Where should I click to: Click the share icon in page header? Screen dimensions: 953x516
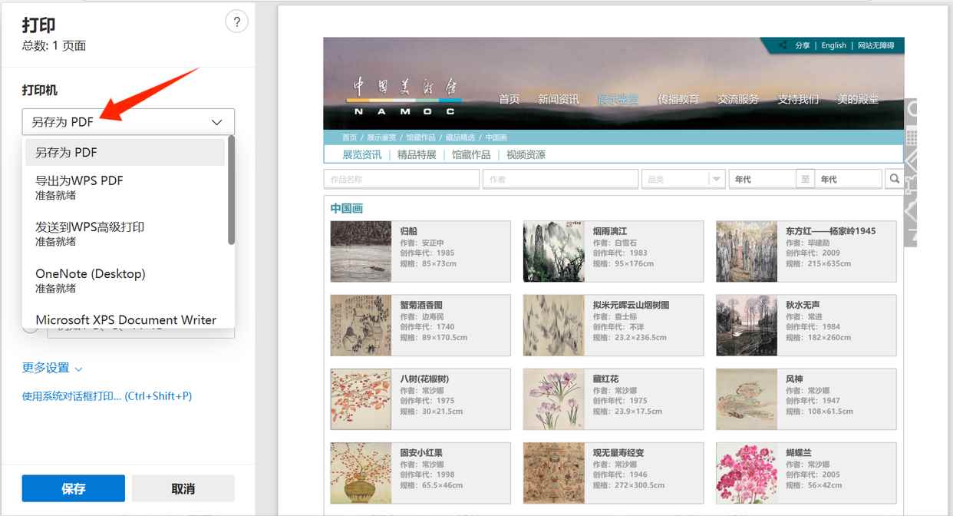coord(782,45)
